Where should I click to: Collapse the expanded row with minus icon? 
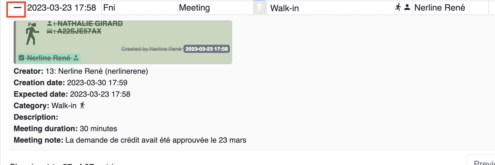click(18, 8)
